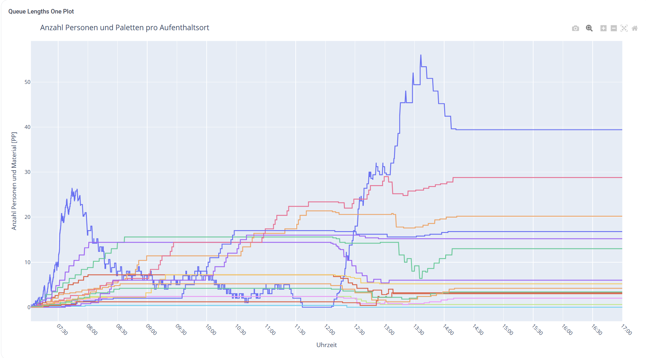Click the chart title Anzahl Personen und Paletten
The image size is (646, 358).
tap(125, 28)
